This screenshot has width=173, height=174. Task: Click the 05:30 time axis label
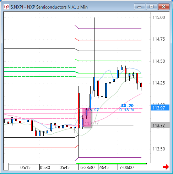pyautogui.click(x=45, y=168)
